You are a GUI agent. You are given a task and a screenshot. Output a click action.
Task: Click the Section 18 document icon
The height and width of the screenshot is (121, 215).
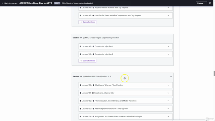point(84,77)
